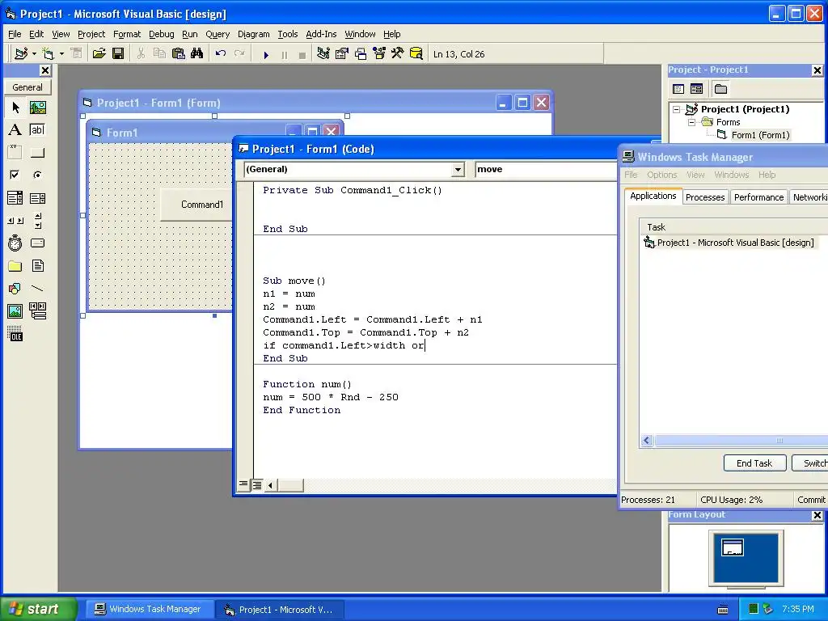The width and height of the screenshot is (828, 621).
Task: Open the move procedure combo box
Action: coord(546,170)
